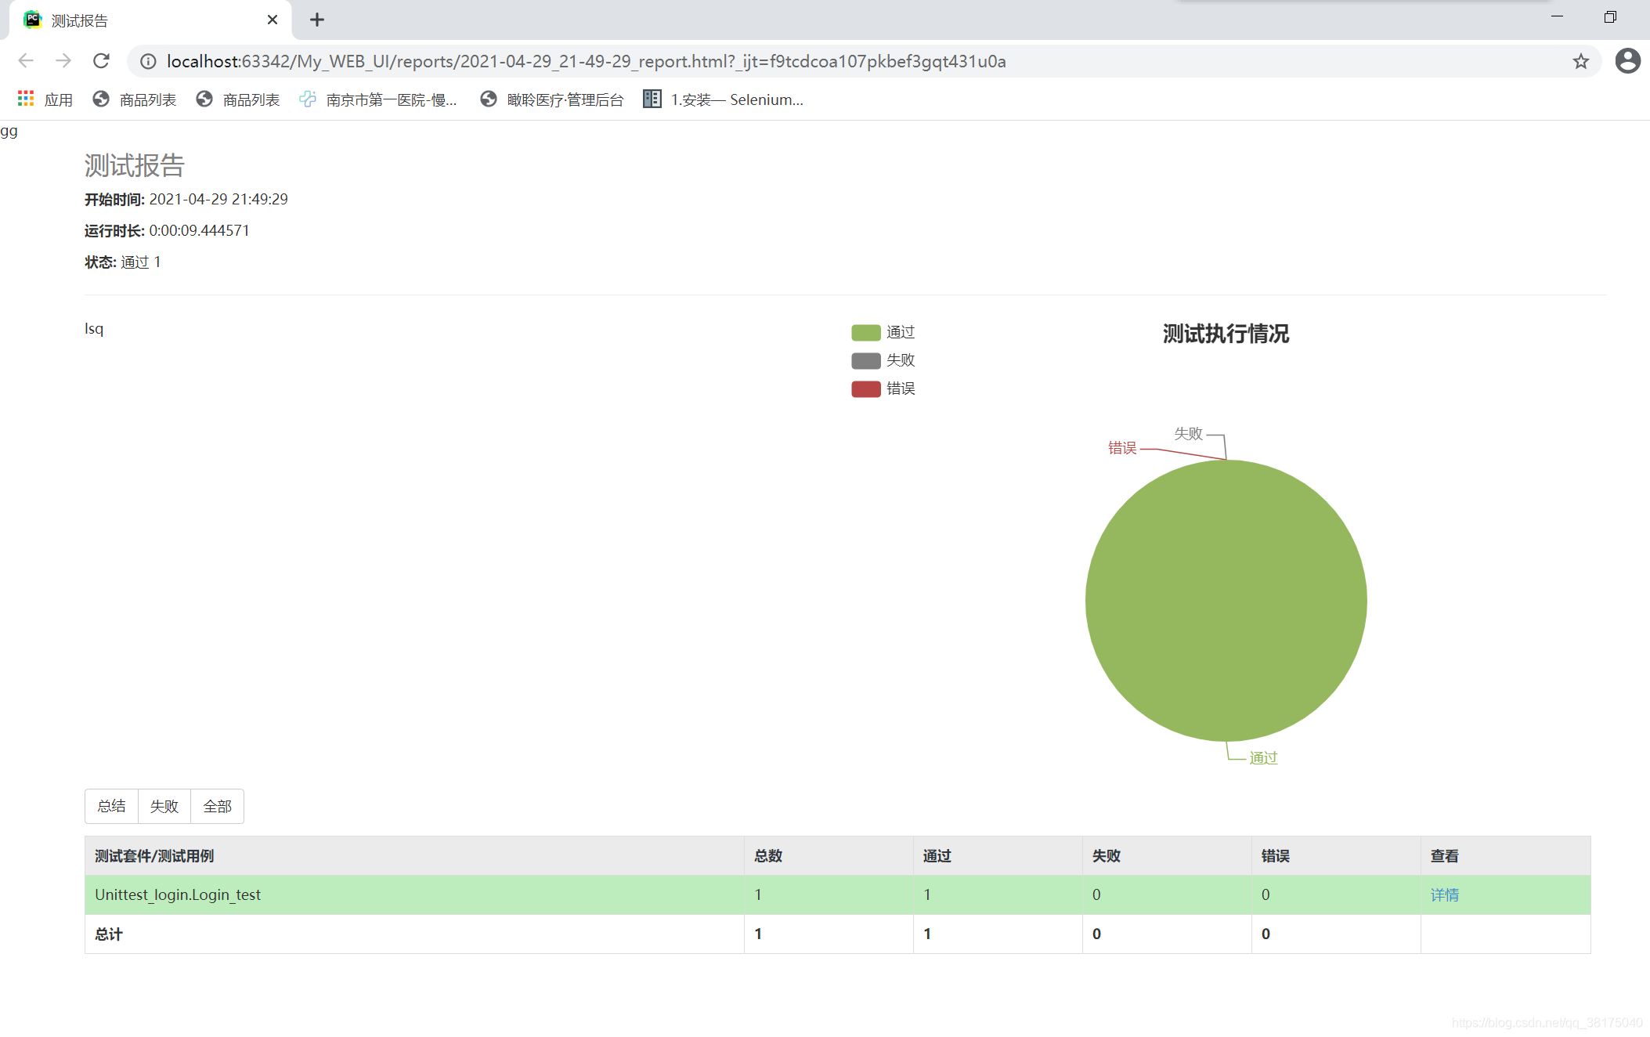Minimize the browser window

point(1557,16)
